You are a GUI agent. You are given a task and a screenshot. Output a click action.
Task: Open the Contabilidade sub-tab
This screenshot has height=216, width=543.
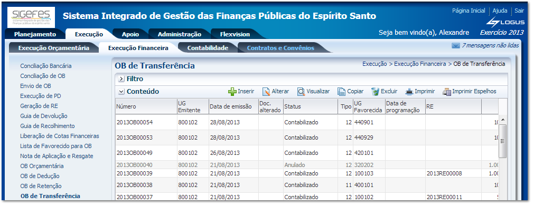coord(208,48)
